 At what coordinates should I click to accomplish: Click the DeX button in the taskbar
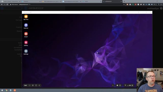pyautogui.click(x=25, y=85)
